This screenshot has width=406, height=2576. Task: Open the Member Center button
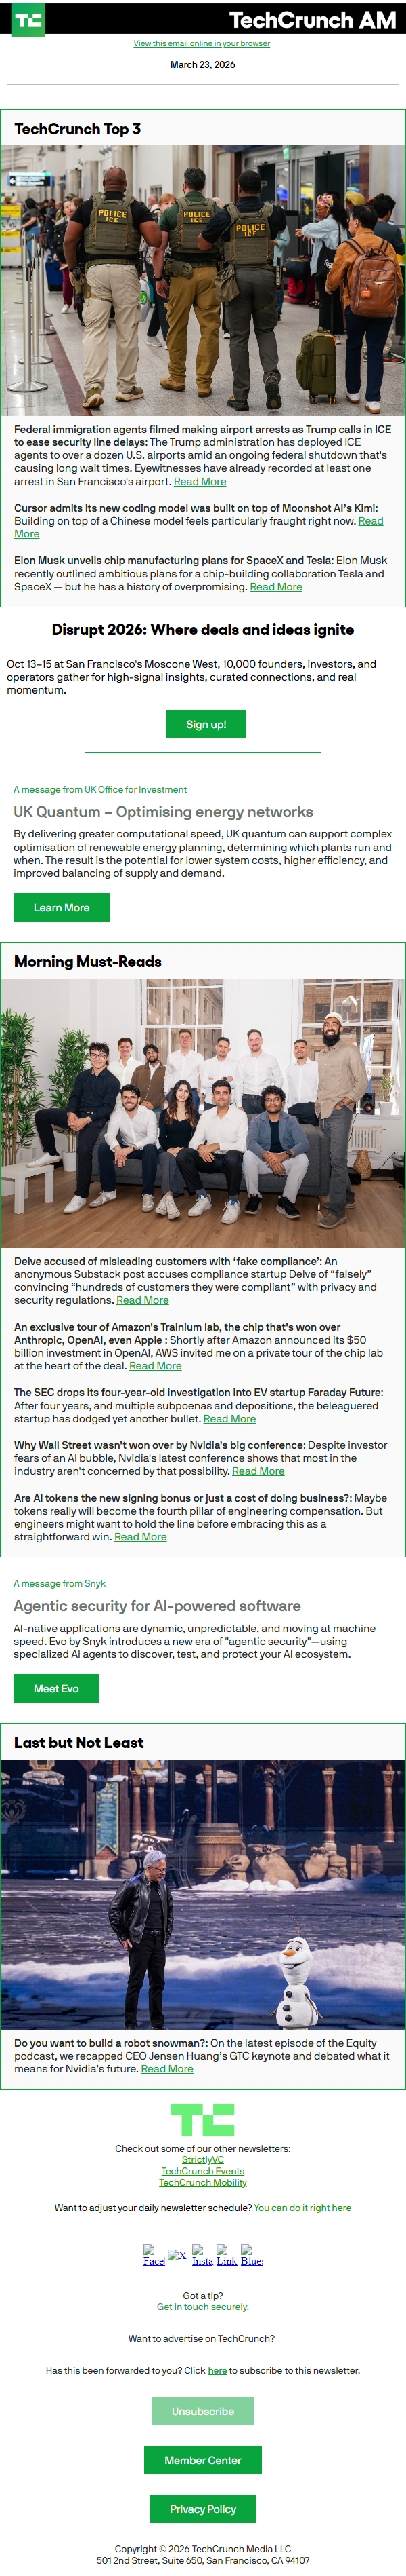coord(202,2460)
